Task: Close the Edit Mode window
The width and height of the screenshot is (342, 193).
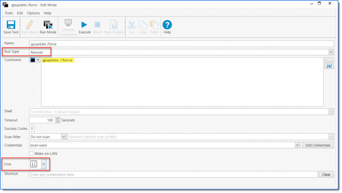Action: 330,3
